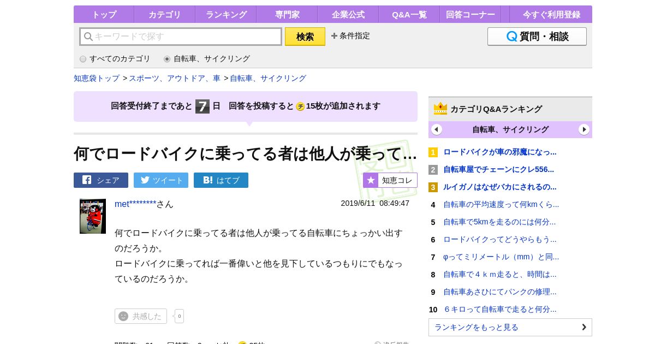Click the question title heading
The image size is (655, 344).
coord(246,153)
